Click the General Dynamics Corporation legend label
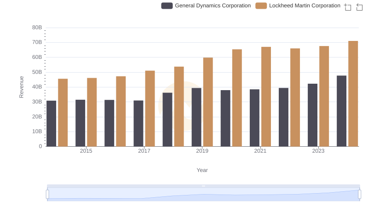The image size is (368, 212). [213, 6]
